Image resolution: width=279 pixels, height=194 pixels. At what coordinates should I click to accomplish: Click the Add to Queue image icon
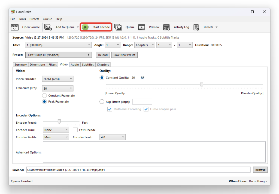(48, 27)
